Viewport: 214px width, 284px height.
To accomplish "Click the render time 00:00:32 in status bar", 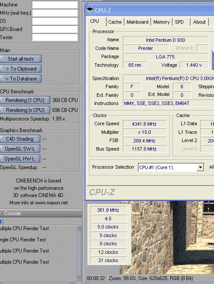I will 96,278.
